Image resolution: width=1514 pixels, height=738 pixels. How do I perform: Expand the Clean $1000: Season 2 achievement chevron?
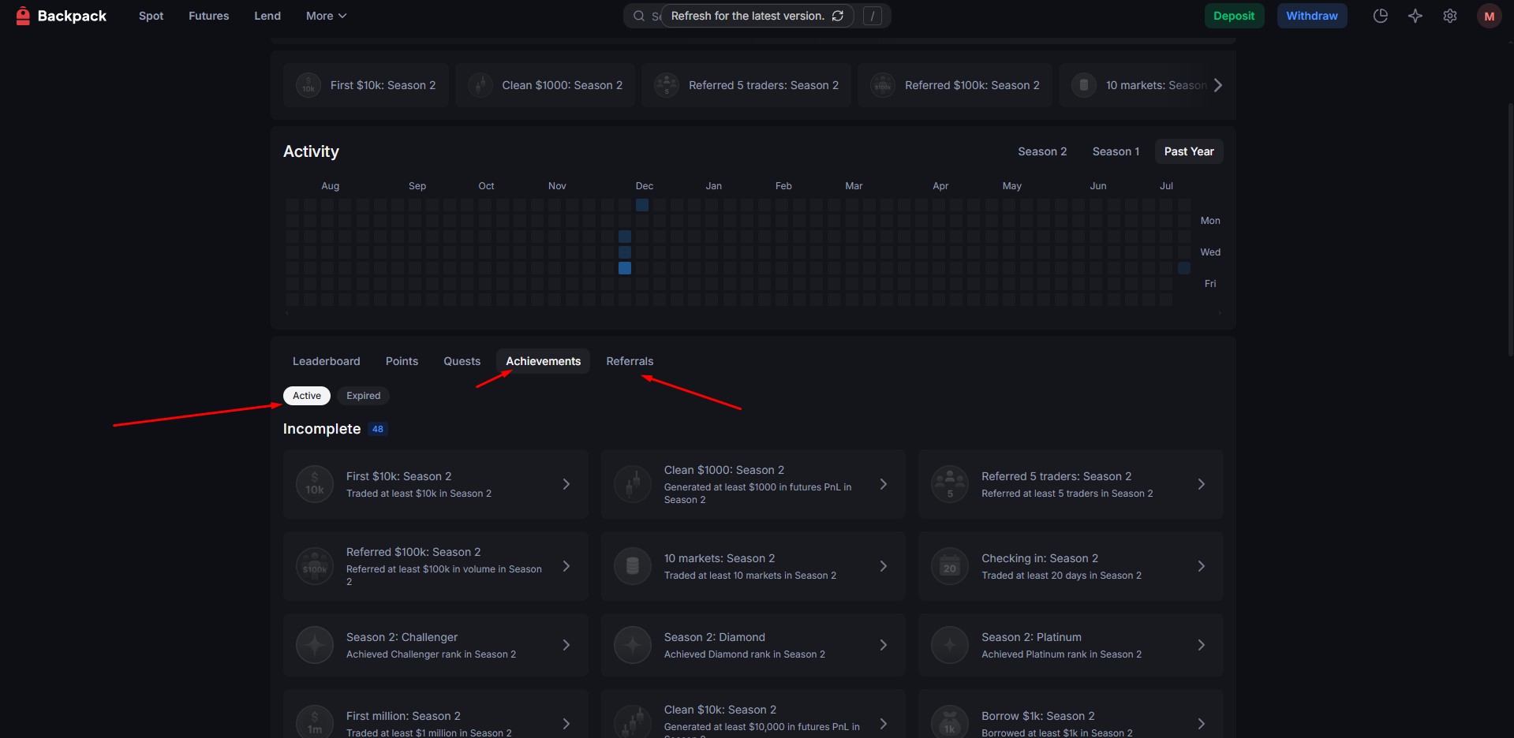click(884, 484)
